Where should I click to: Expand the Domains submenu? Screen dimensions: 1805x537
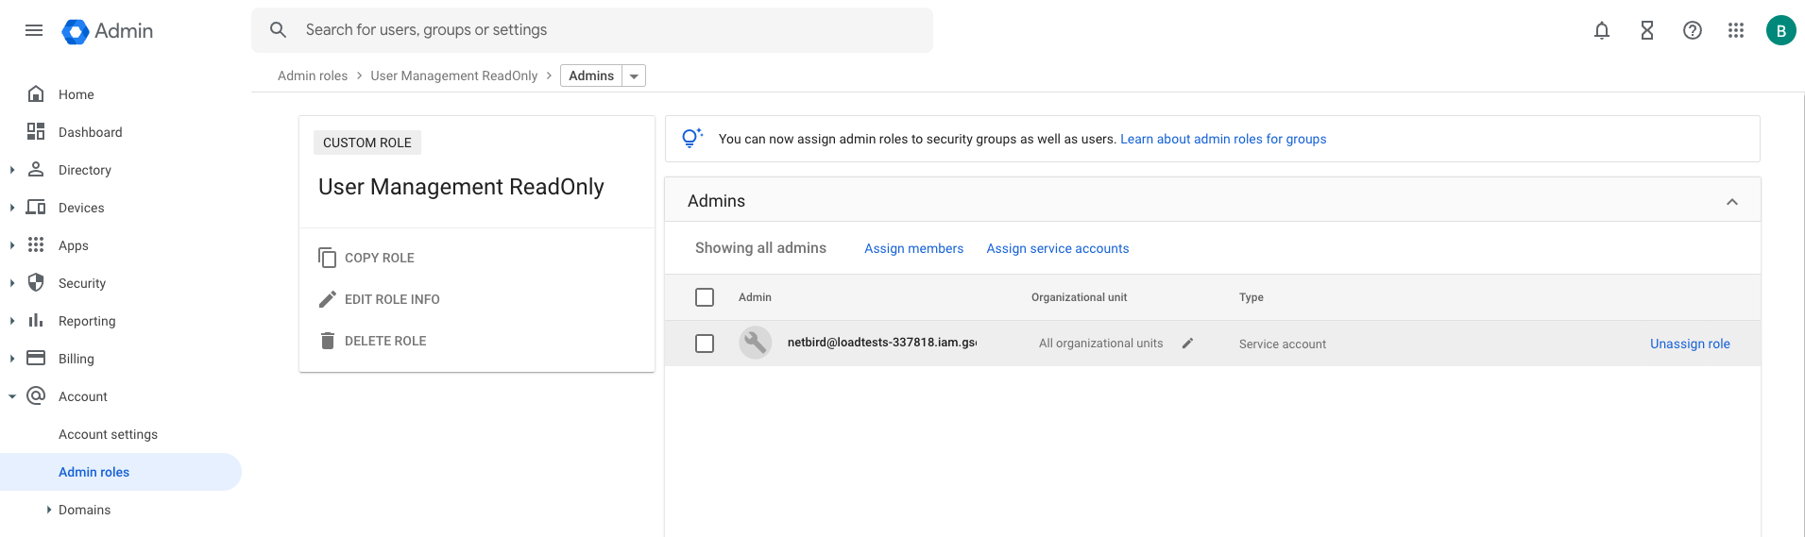coord(49,510)
